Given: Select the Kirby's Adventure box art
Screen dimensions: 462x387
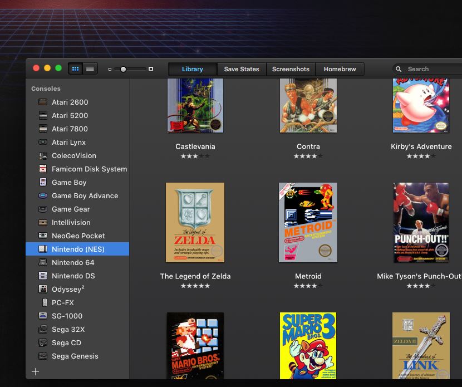Looking at the screenshot, I should click(x=421, y=105).
